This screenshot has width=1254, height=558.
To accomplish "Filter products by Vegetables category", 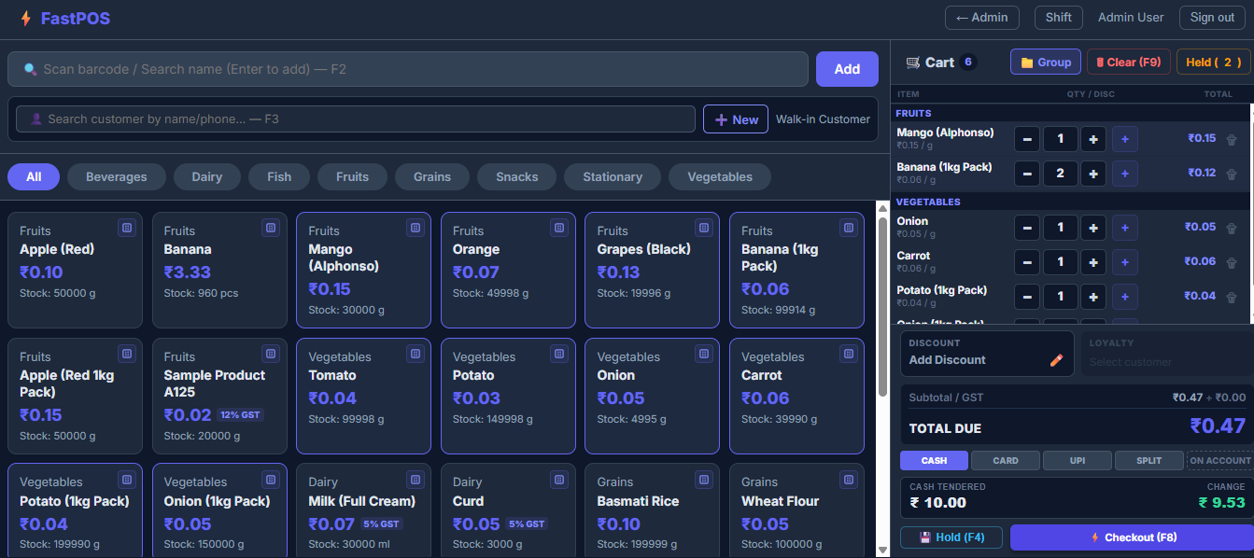I will (x=720, y=176).
